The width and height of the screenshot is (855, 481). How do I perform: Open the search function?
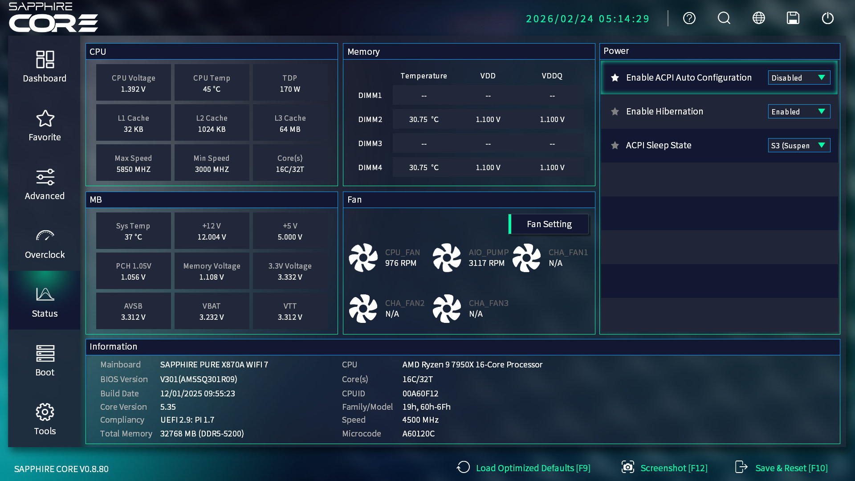tap(723, 18)
